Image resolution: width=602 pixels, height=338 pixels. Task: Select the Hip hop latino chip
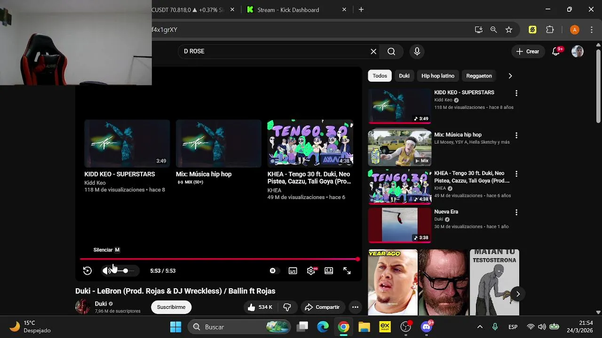click(438, 76)
